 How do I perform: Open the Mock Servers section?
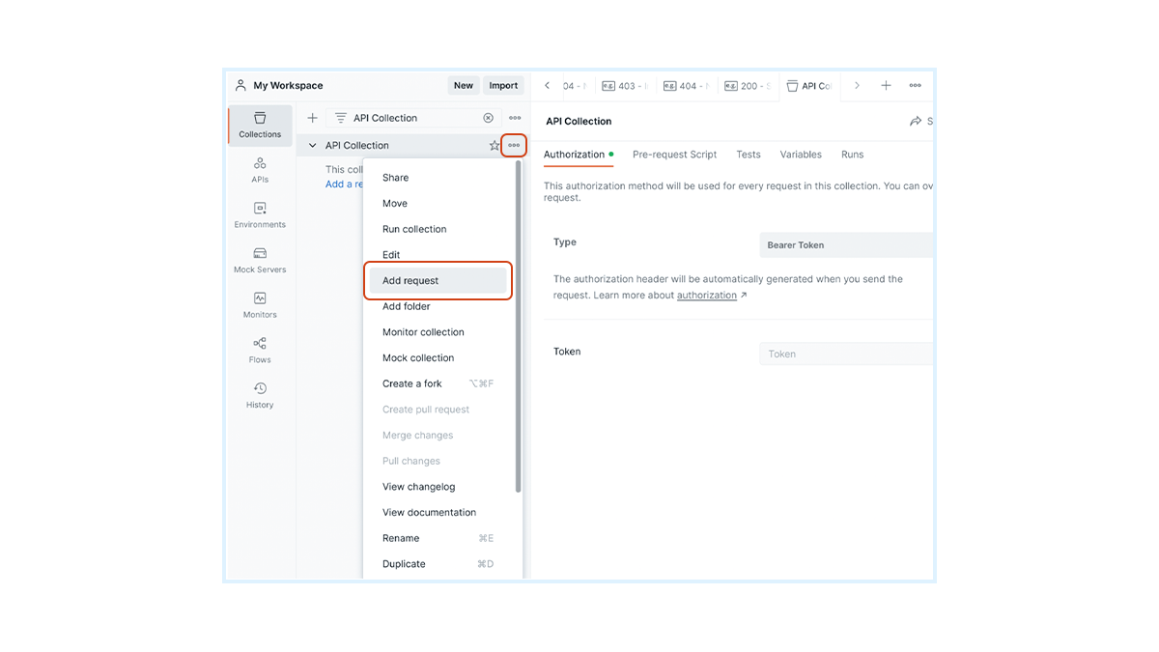[260, 260]
